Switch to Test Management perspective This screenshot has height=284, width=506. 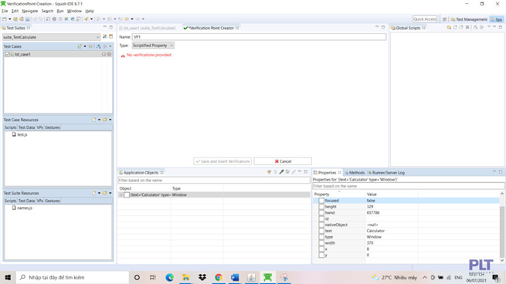click(469, 19)
